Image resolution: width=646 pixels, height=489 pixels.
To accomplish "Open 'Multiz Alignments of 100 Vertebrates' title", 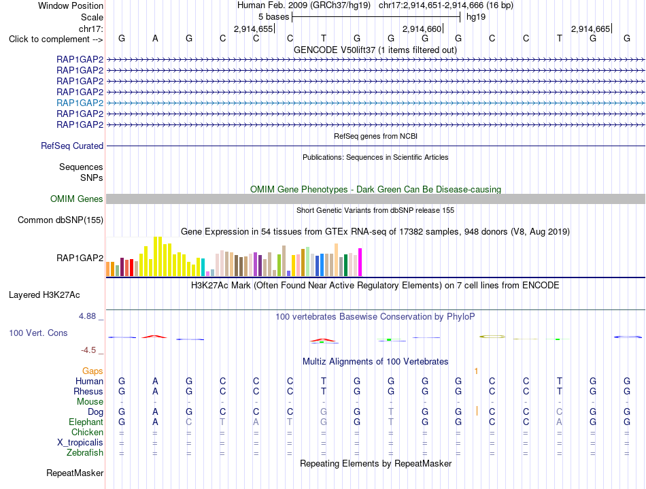I will coord(375,362).
